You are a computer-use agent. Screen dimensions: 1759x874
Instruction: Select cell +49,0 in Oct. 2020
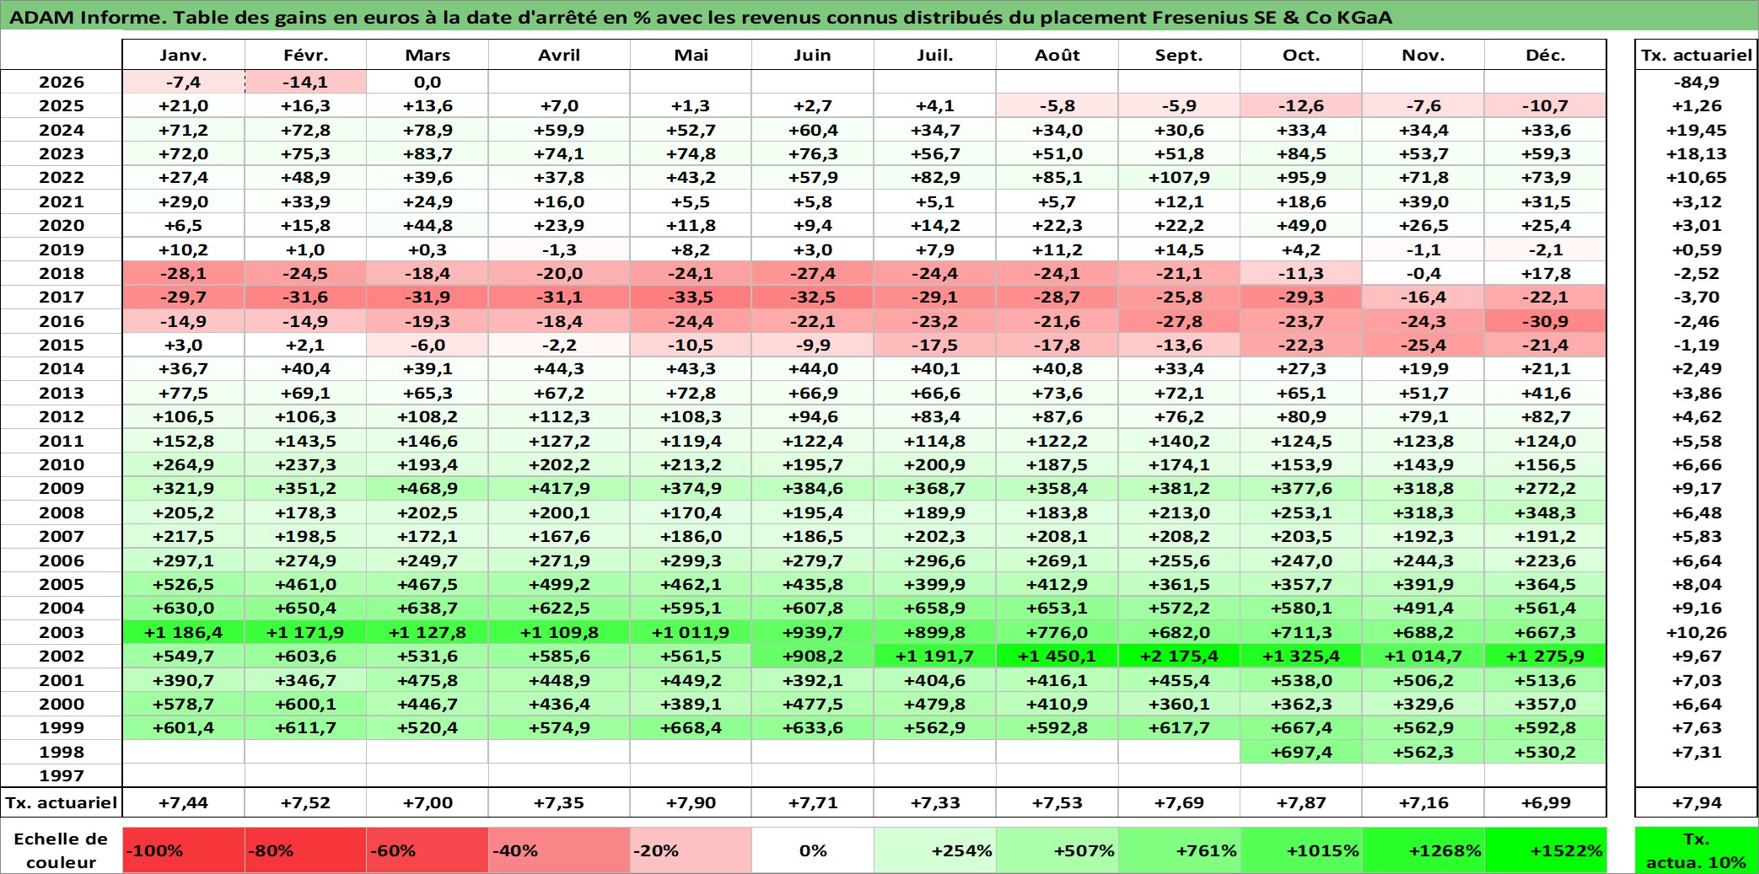[x=1301, y=225]
